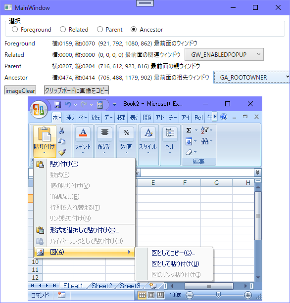Expand the formula bar chevron
Screen dimensions: 290x303
[x=257, y=172]
